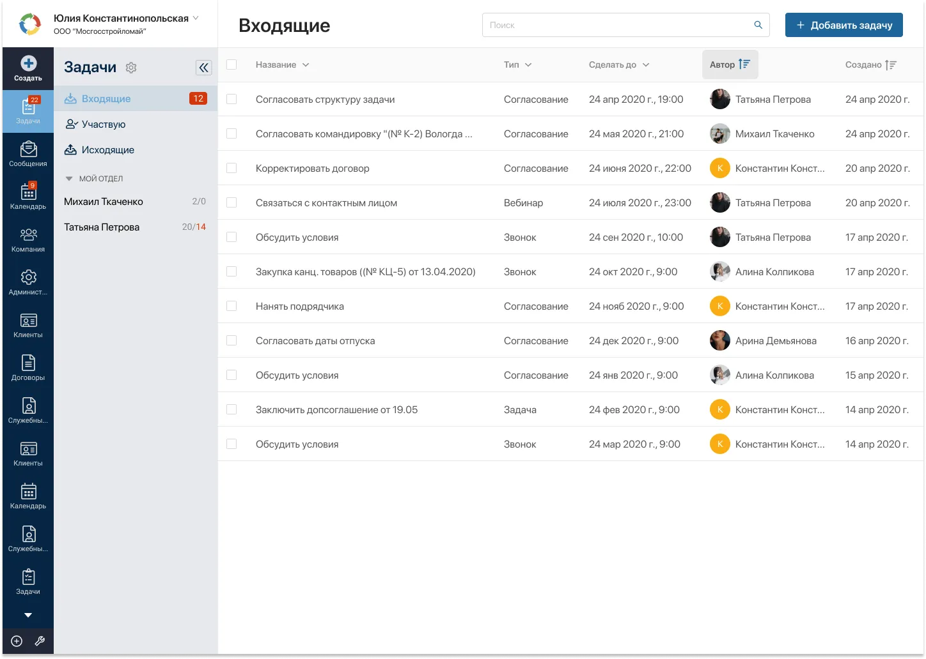Open Договоры in the sidebar
926x659 pixels.
click(x=28, y=368)
